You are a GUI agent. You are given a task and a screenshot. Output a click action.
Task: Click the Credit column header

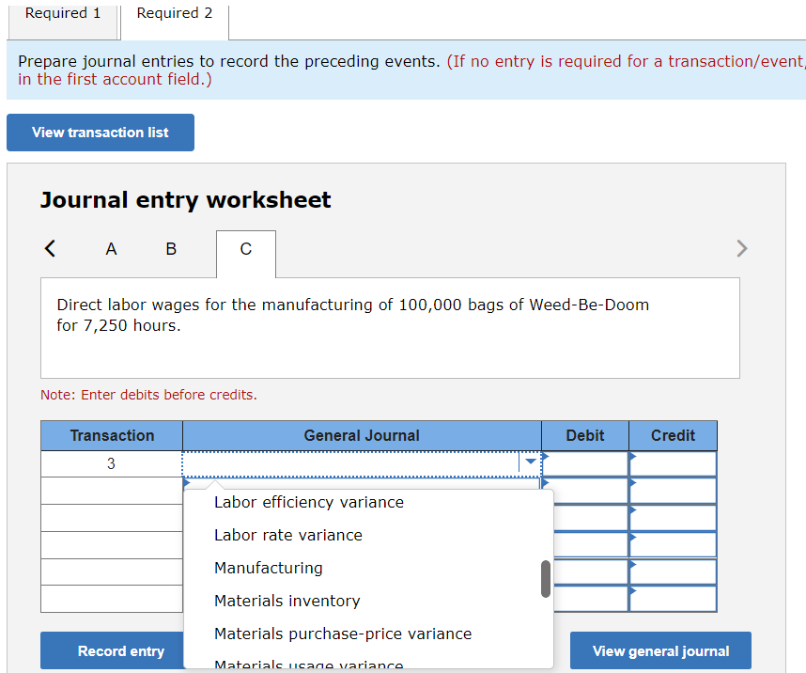[x=673, y=436]
